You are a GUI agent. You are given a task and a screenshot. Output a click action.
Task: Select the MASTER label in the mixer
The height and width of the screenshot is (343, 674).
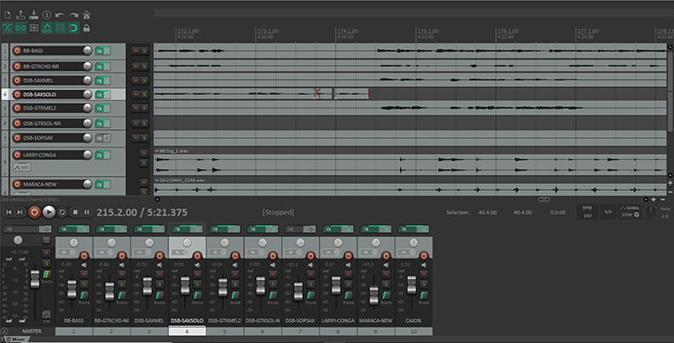click(32, 332)
